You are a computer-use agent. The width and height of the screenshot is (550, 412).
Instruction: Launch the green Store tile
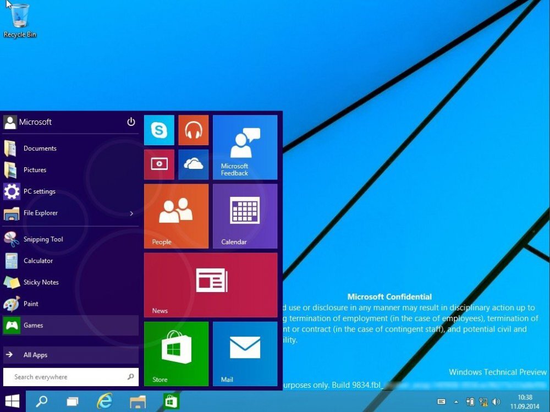(176, 353)
